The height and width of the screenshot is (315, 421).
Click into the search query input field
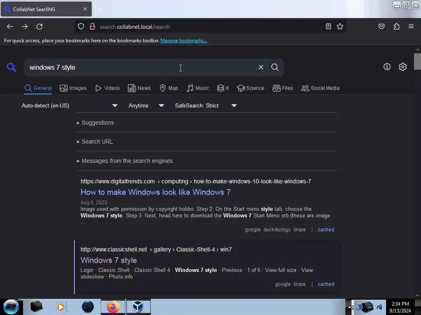140,67
